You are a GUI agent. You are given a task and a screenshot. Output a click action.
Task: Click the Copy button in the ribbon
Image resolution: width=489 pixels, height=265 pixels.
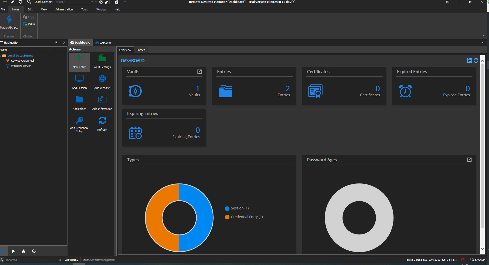(29, 17)
